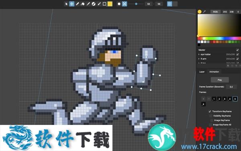Viewport: 241px width, 151px height.
Task: Edit the second canvas size field 58
Action: 159,4
